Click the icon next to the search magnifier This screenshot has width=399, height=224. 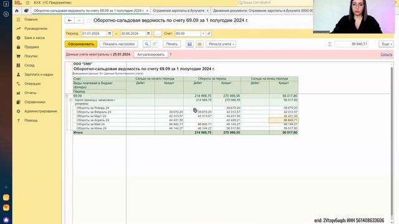coord(155,44)
